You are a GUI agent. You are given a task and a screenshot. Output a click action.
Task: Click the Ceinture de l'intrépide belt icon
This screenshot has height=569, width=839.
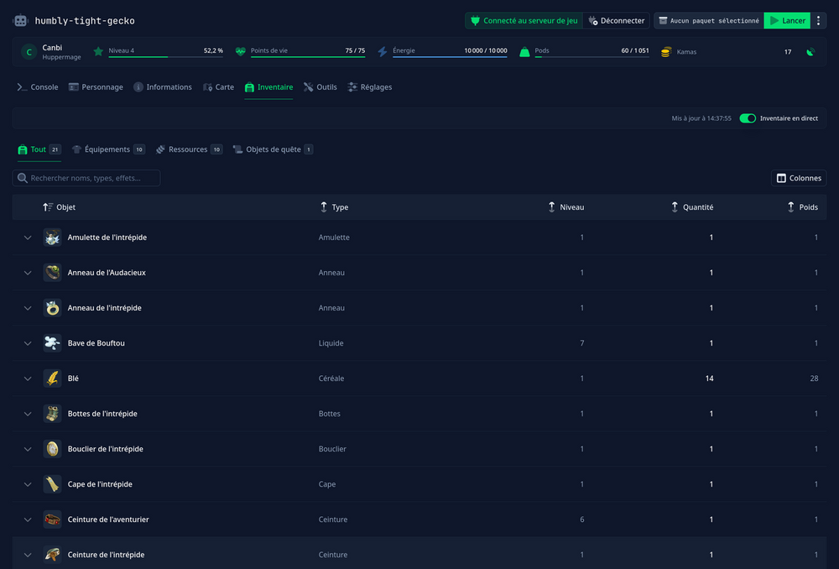(x=52, y=555)
